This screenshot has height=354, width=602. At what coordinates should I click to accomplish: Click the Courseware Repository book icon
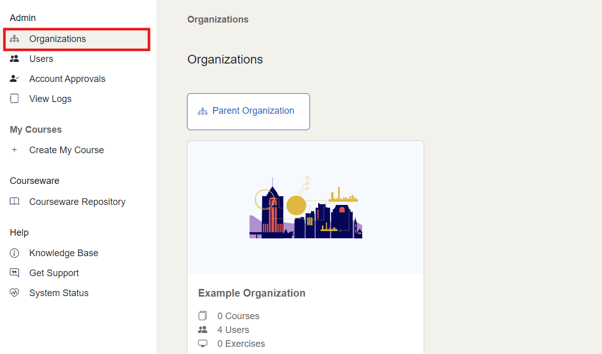(x=14, y=201)
